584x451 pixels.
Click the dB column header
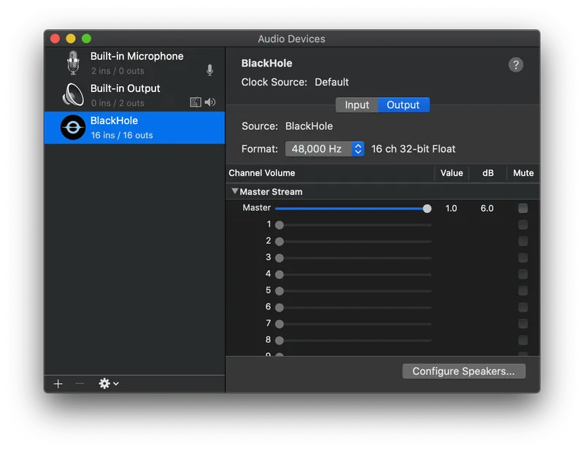[x=488, y=173]
